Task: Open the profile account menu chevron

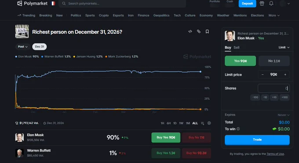Action: (289, 4)
